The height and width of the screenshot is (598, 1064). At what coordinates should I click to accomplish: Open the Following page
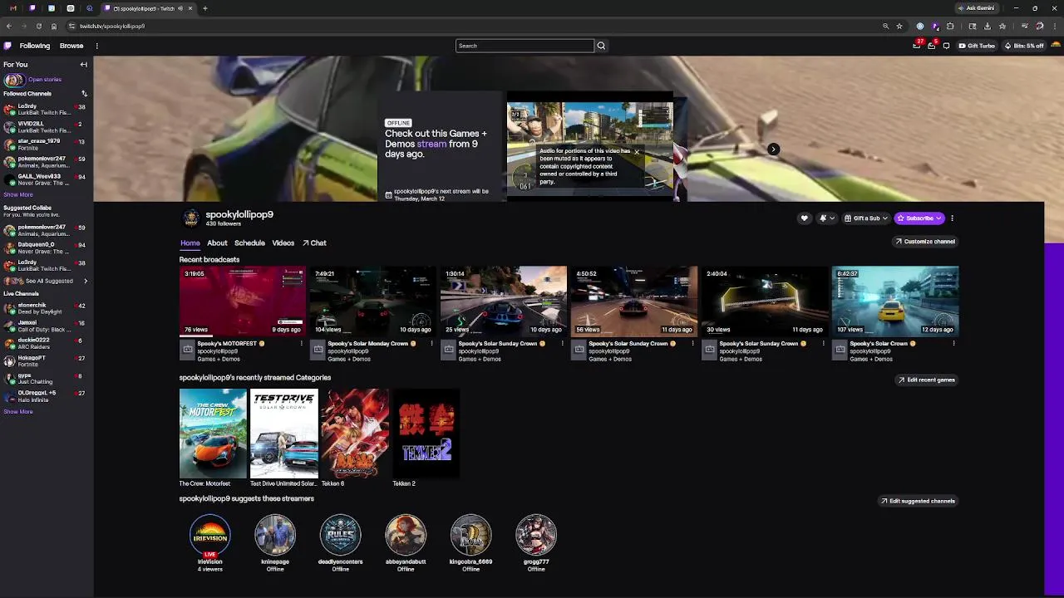point(35,46)
